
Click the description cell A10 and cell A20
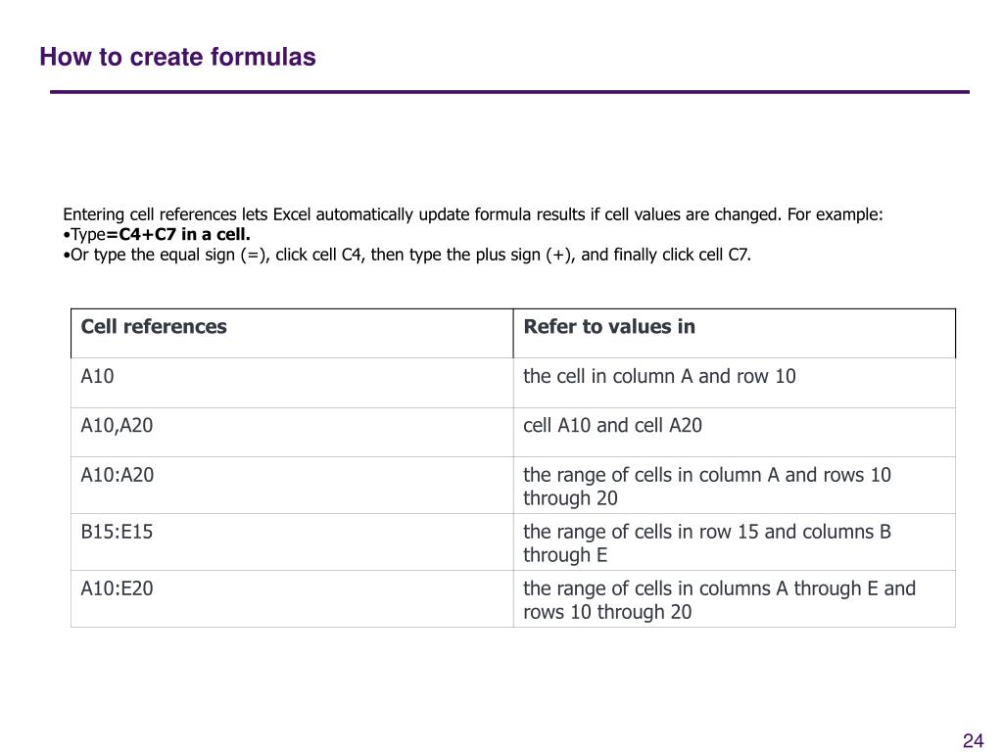613,426
